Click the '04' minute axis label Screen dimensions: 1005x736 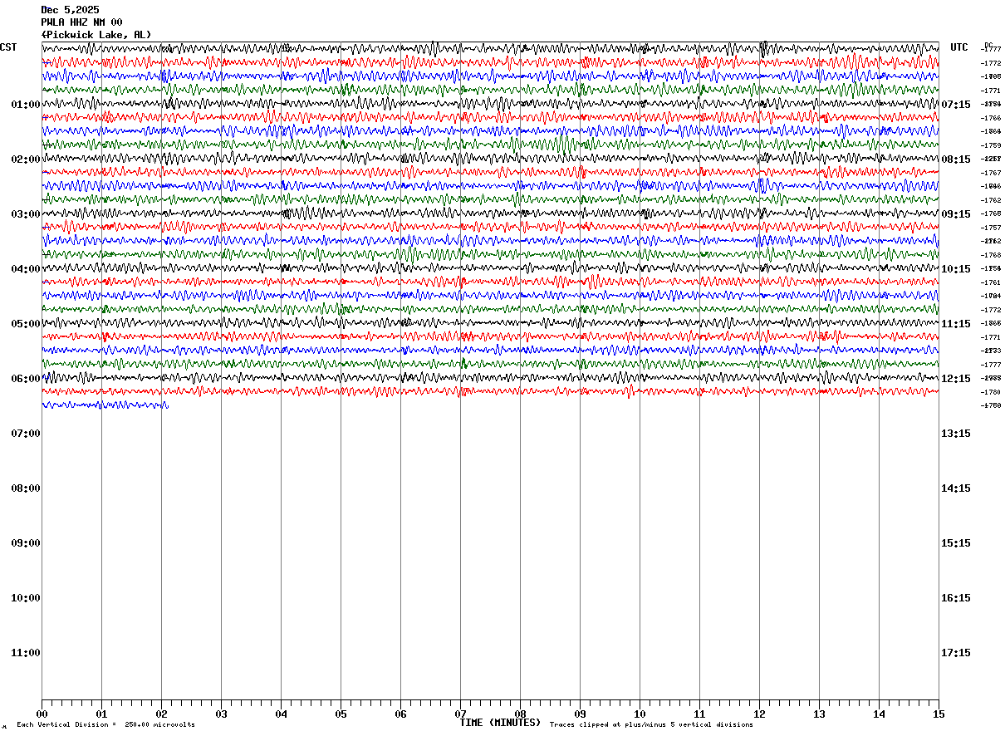click(x=281, y=714)
